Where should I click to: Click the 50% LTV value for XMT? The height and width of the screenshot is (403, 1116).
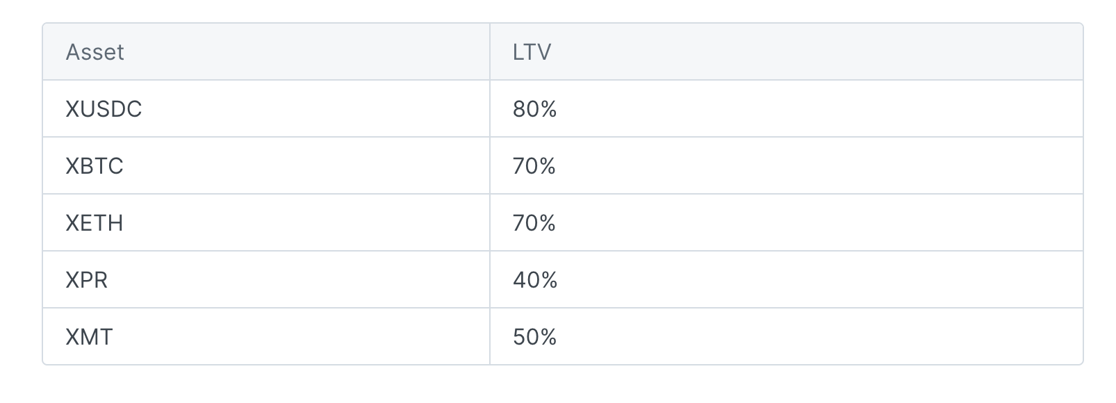(534, 337)
